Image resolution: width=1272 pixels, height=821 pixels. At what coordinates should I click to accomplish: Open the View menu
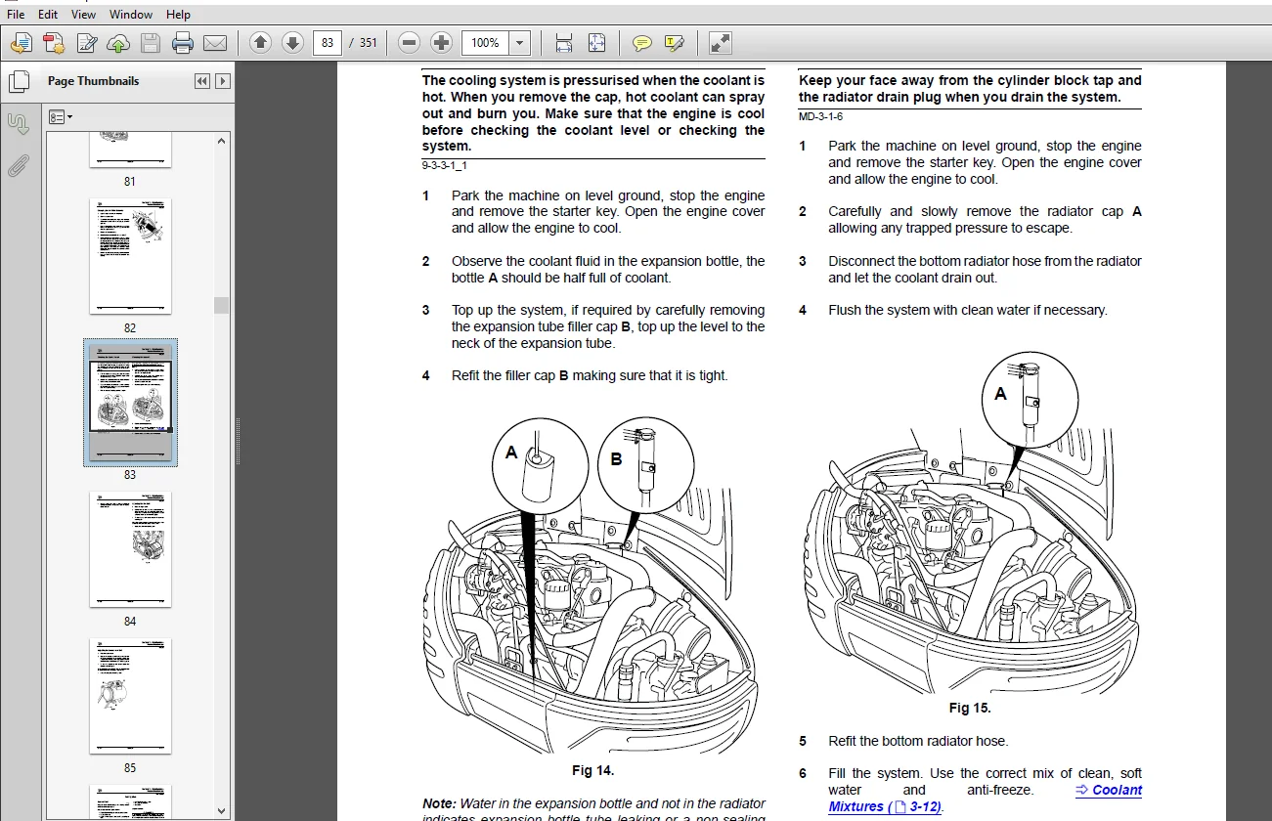84,15
